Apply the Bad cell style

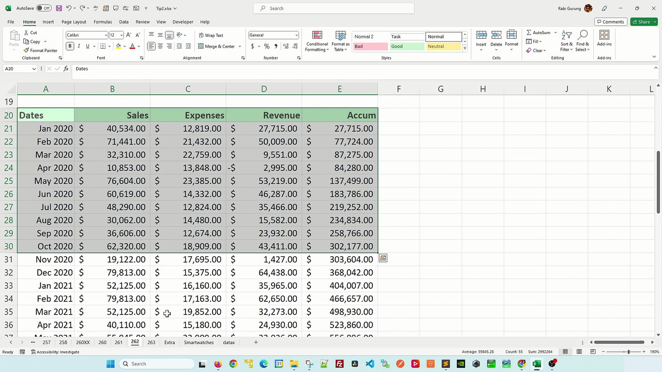pyautogui.click(x=370, y=47)
